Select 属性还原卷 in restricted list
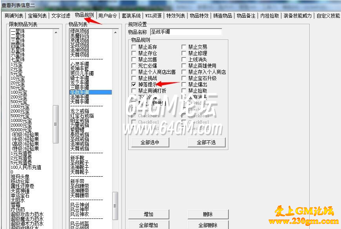Viewport: 341px width, 229px height. (x=22, y=186)
